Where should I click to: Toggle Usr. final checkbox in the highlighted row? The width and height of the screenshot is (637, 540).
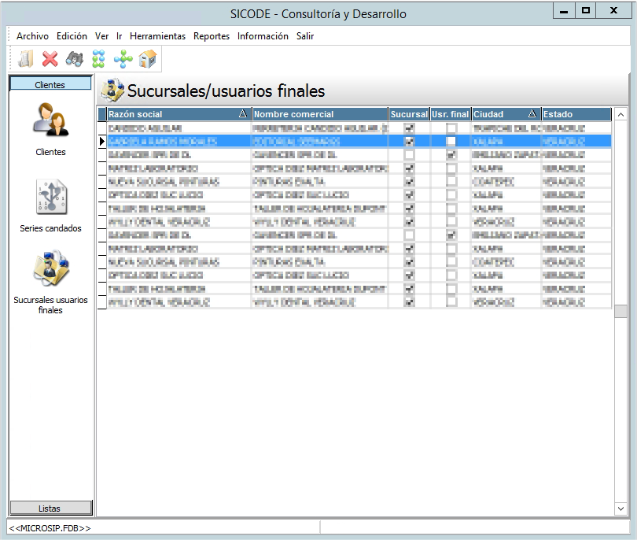(x=451, y=142)
